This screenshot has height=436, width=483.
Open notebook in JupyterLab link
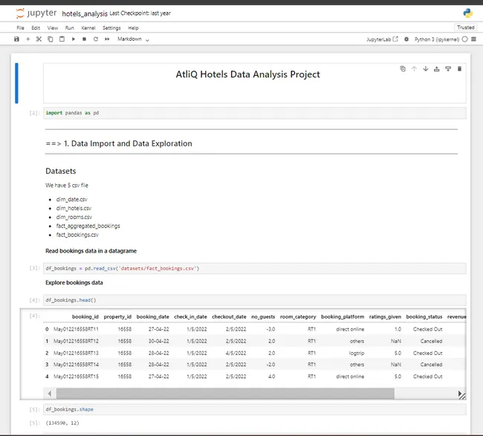382,39
